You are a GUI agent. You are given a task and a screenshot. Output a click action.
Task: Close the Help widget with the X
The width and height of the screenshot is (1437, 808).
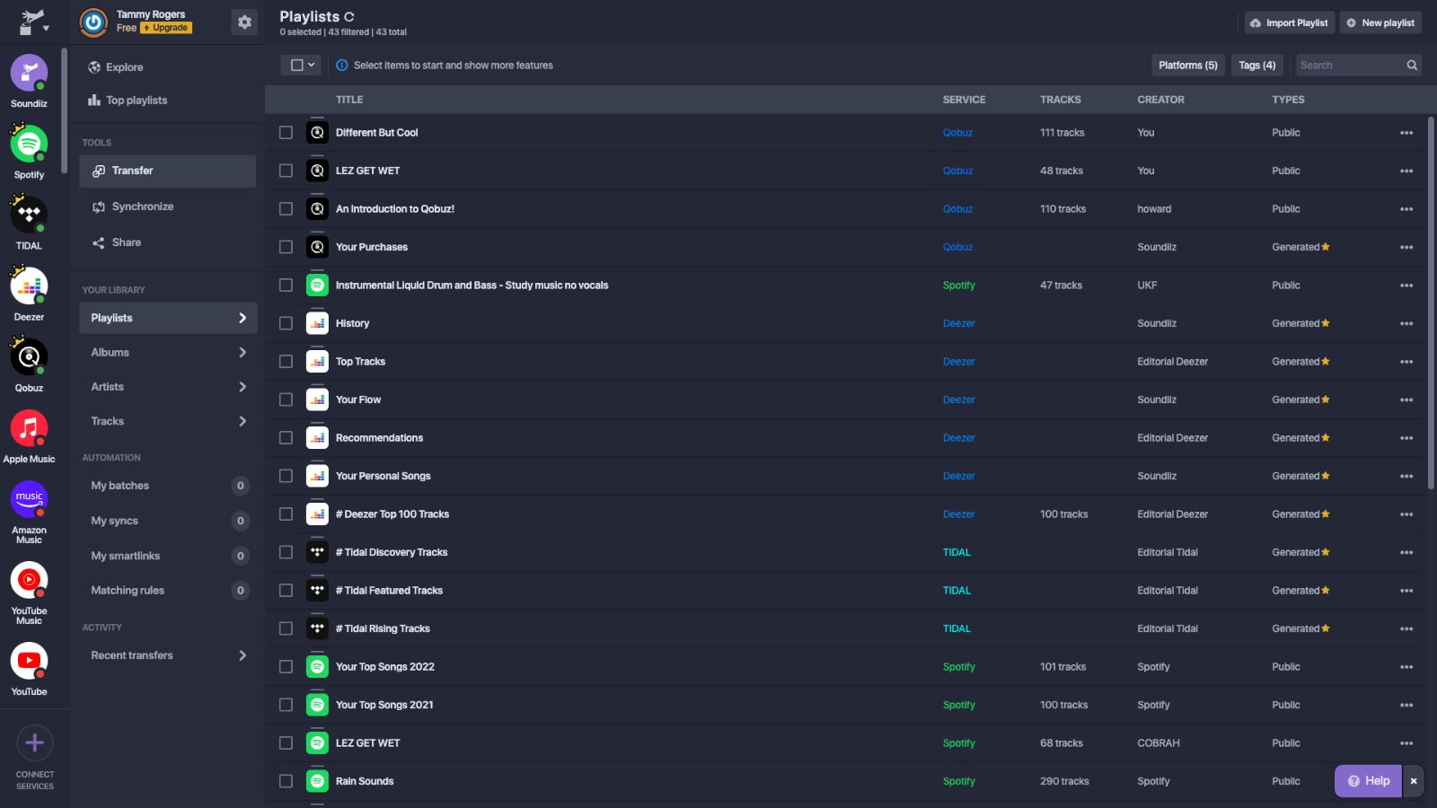[1414, 781]
